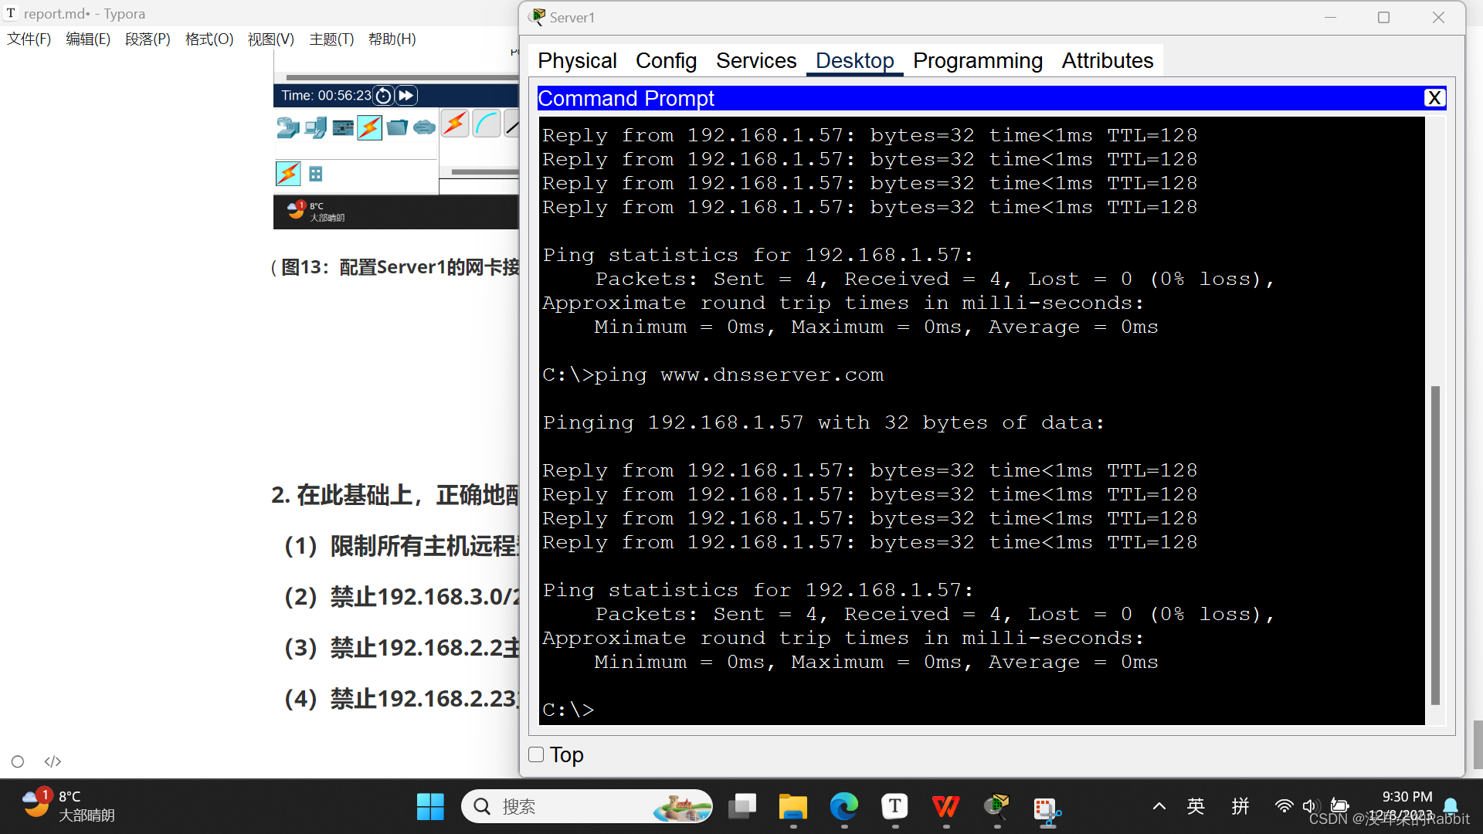Click the Attributes tab in Server1
Viewport: 1483px width, 834px height.
pyautogui.click(x=1106, y=60)
